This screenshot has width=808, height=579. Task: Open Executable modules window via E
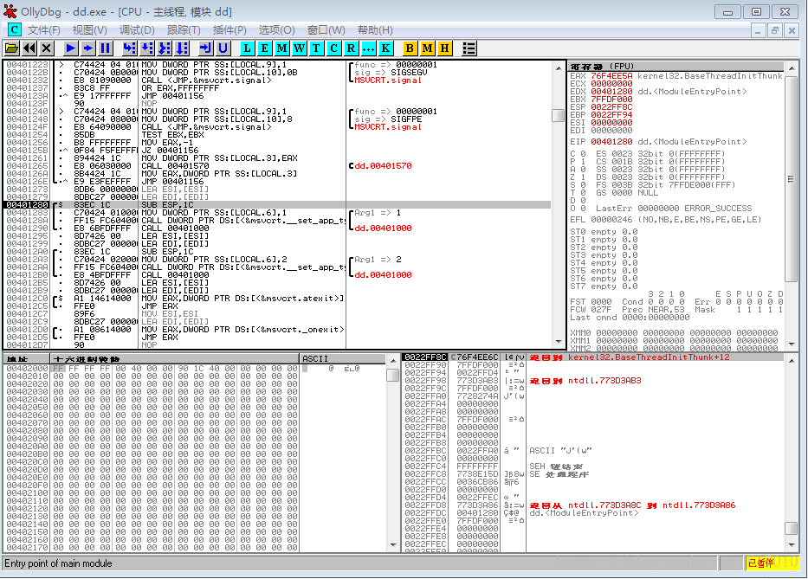pos(264,48)
